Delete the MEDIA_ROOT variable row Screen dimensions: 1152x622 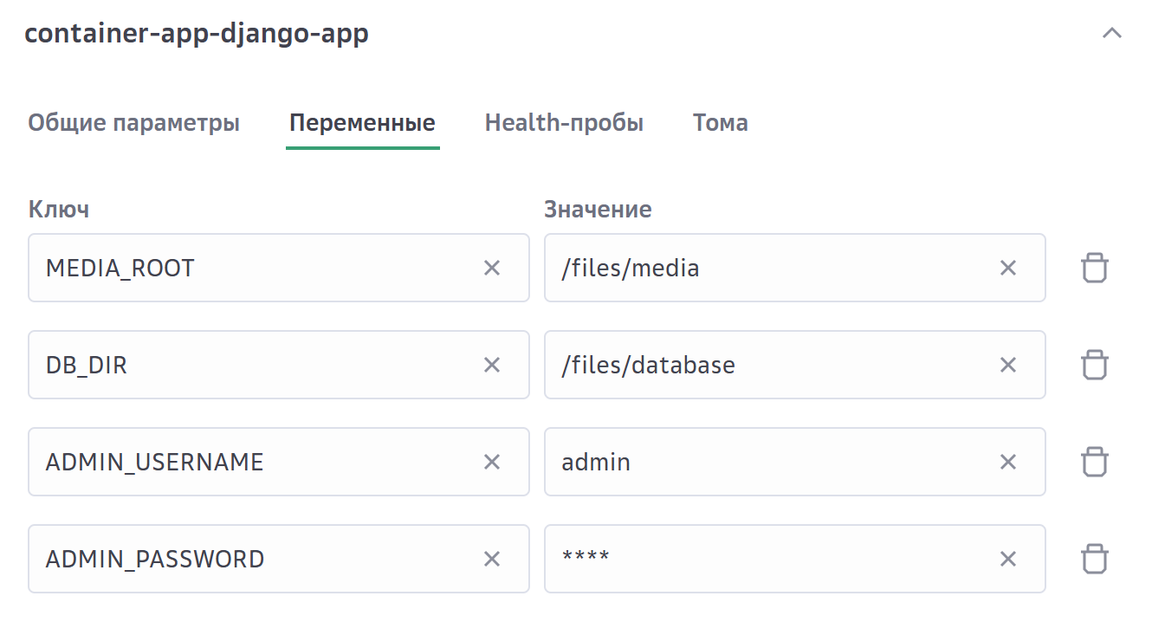pyautogui.click(x=1095, y=269)
